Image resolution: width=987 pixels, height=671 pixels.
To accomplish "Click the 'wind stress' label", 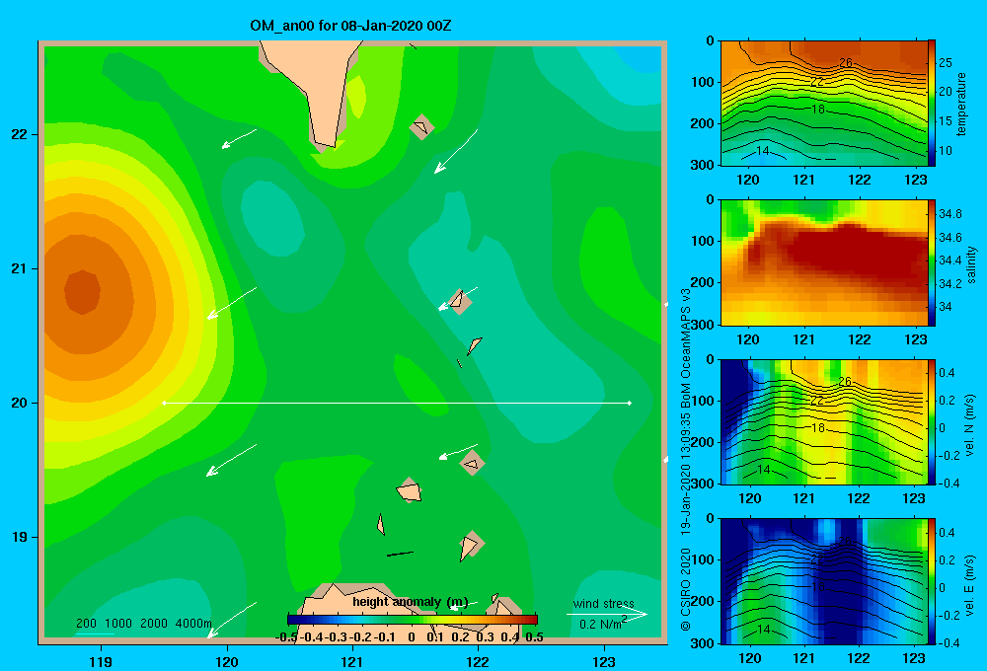I will [x=603, y=603].
